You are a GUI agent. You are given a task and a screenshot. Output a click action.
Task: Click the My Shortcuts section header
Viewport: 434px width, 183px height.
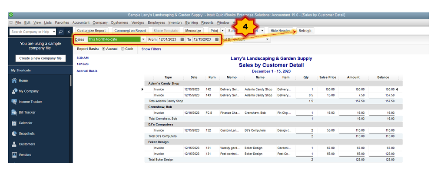click(40, 71)
